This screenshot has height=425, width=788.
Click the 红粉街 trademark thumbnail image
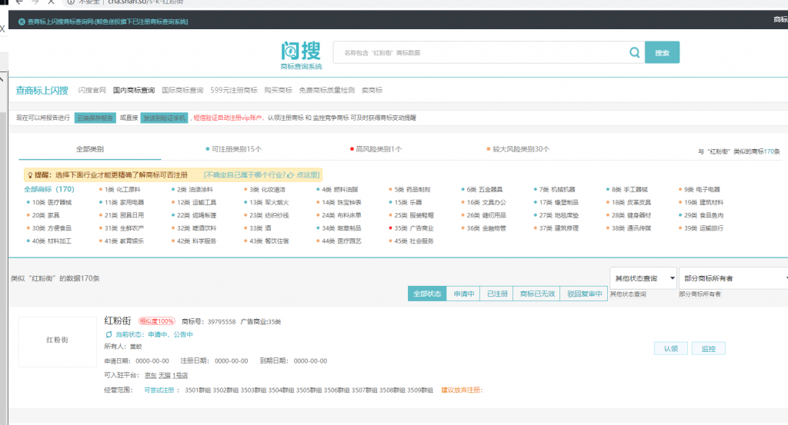[x=58, y=340]
